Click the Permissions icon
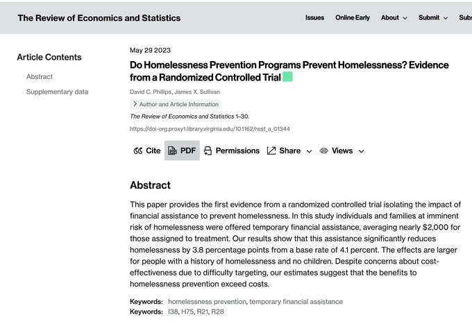 click(208, 151)
